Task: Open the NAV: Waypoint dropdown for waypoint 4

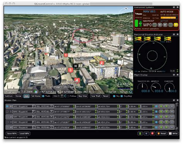Action: (24, 127)
